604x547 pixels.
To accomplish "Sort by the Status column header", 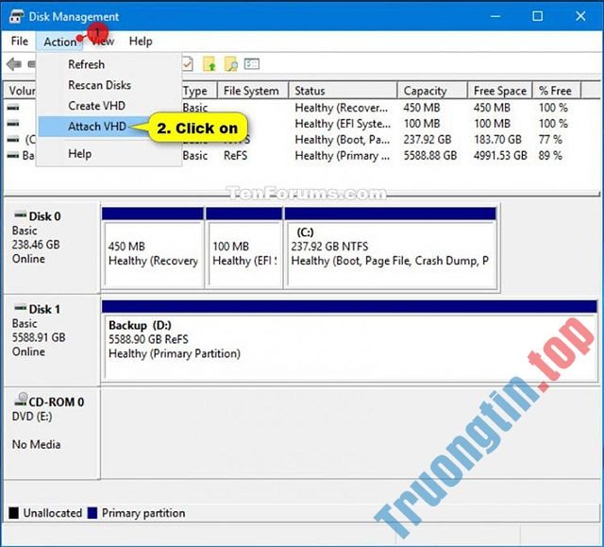I will click(343, 91).
